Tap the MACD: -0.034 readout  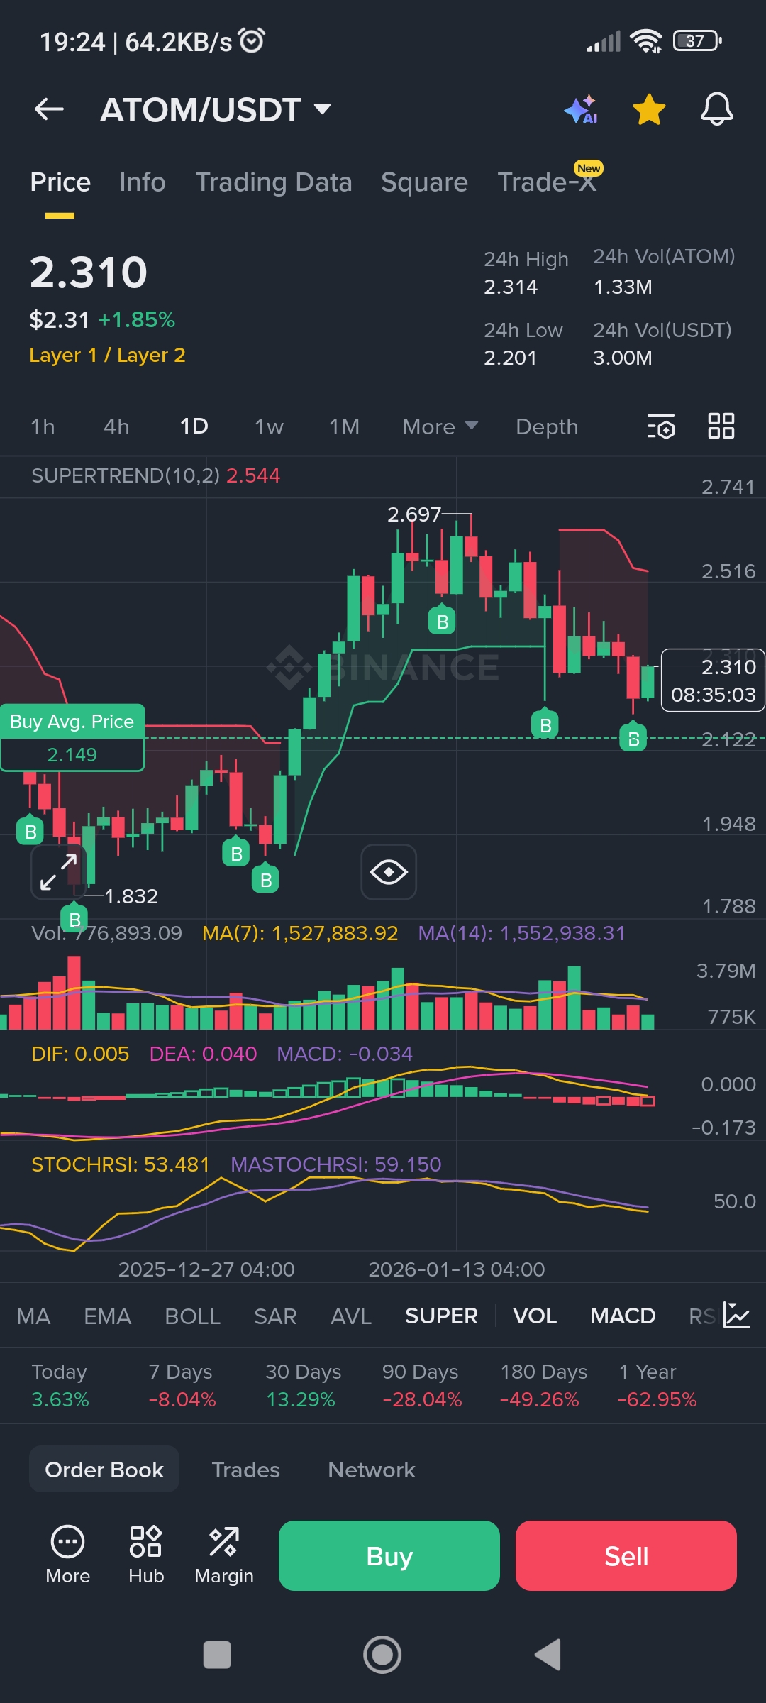pos(345,1054)
